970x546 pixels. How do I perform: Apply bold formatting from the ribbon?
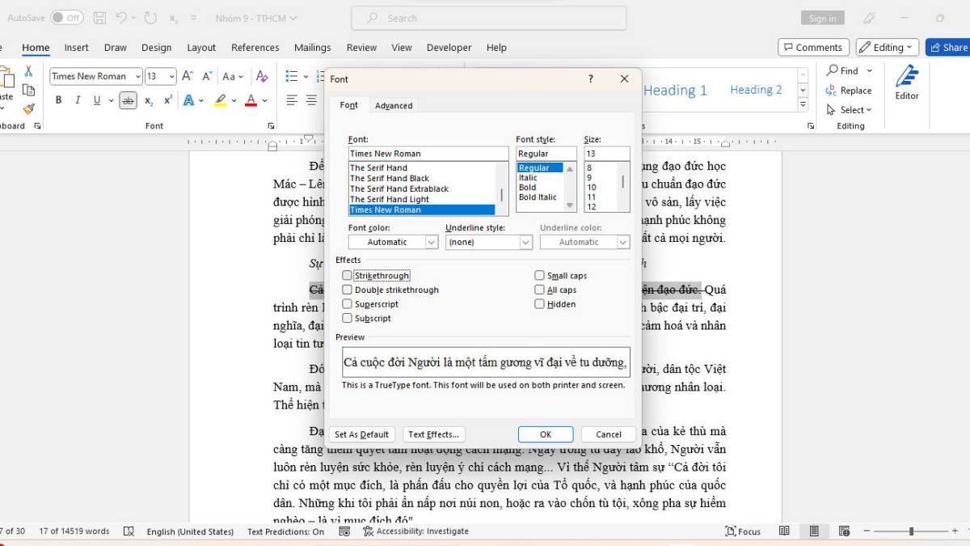pyautogui.click(x=57, y=99)
